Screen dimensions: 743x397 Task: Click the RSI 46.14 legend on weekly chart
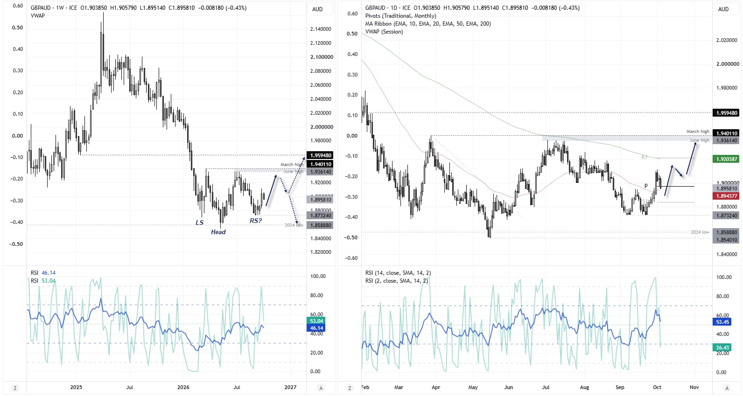click(x=43, y=273)
